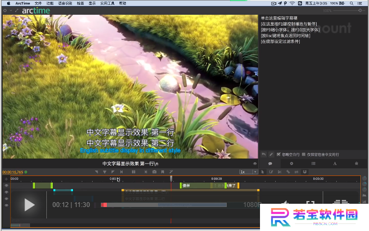This screenshot has height=231, width=369.
Task: Toggle visibility eye of fourth timeline track
Action: 7,205
